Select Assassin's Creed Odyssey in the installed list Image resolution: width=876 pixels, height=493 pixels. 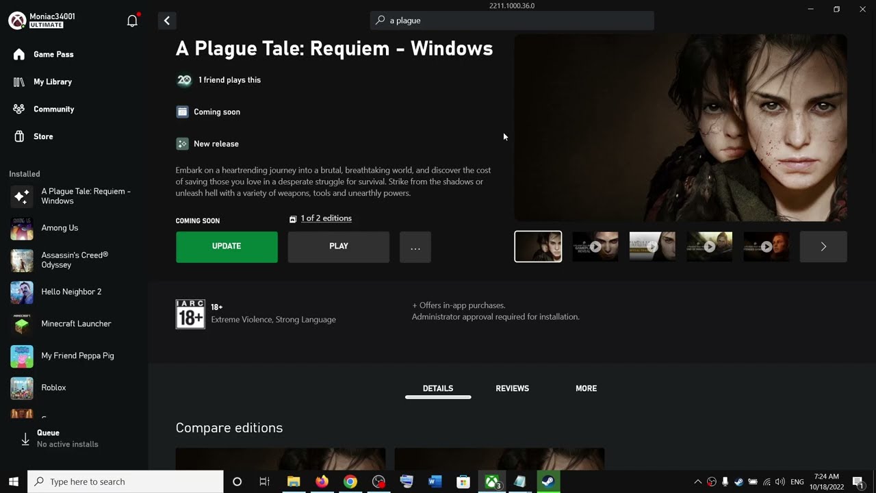74,260
